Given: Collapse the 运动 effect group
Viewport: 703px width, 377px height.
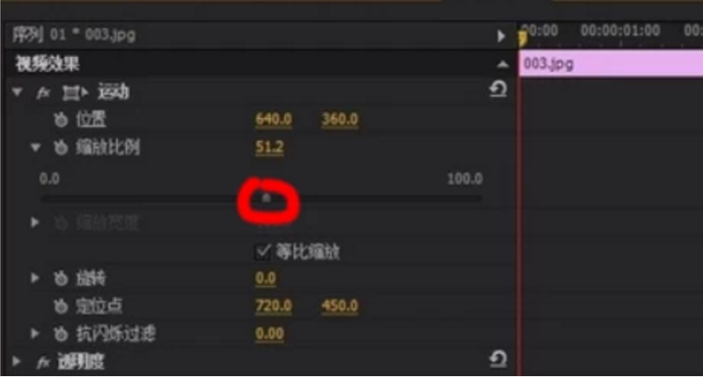Looking at the screenshot, I should click(x=18, y=92).
